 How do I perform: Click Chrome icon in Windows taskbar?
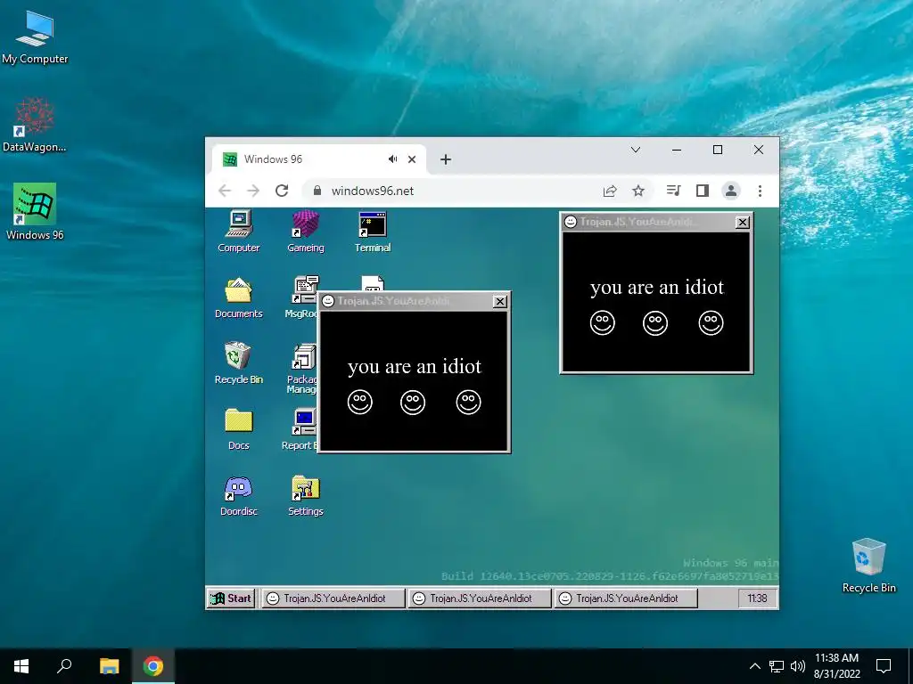153,666
